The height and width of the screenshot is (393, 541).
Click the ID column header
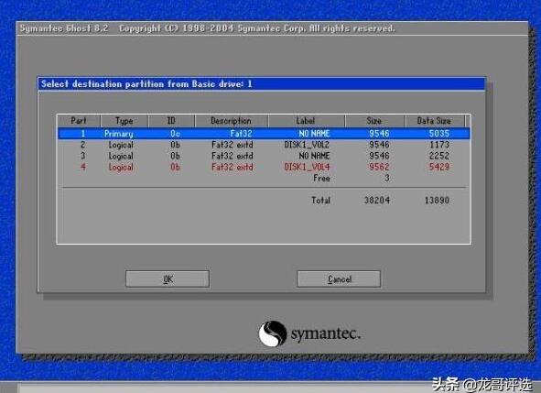(171, 121)
